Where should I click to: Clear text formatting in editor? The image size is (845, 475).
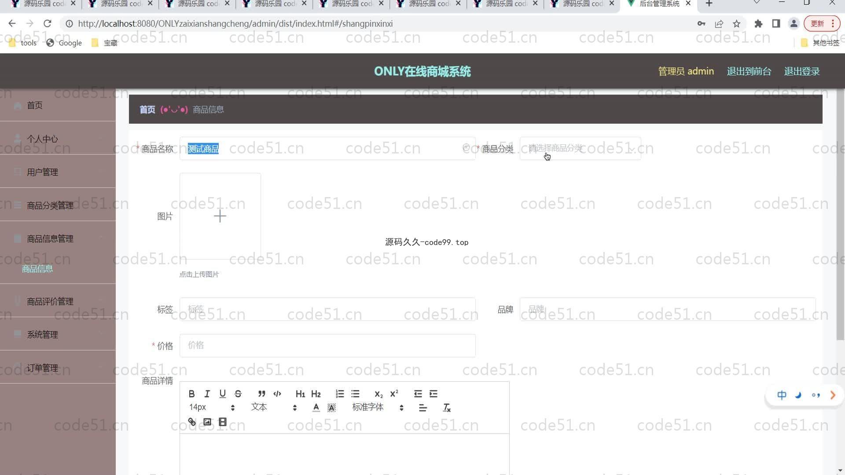[446, 408]
